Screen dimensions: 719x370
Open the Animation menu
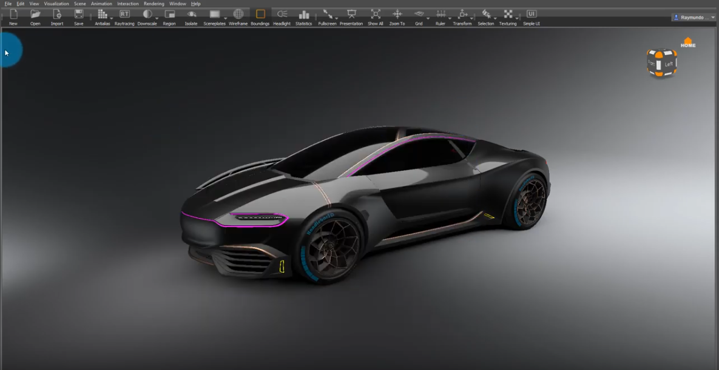(101, 4)
